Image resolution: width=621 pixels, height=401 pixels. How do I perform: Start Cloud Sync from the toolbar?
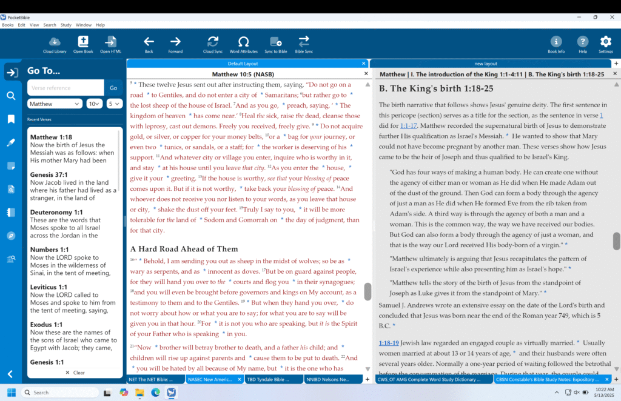pyautogui.click(x=213, y=44)
